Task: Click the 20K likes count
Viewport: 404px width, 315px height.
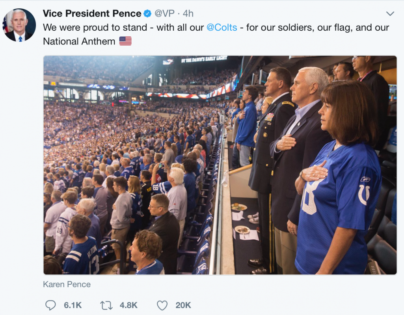Action: pos(183,305)
